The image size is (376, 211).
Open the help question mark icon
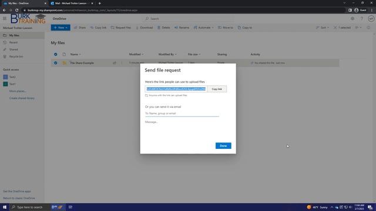click(362, 18)
